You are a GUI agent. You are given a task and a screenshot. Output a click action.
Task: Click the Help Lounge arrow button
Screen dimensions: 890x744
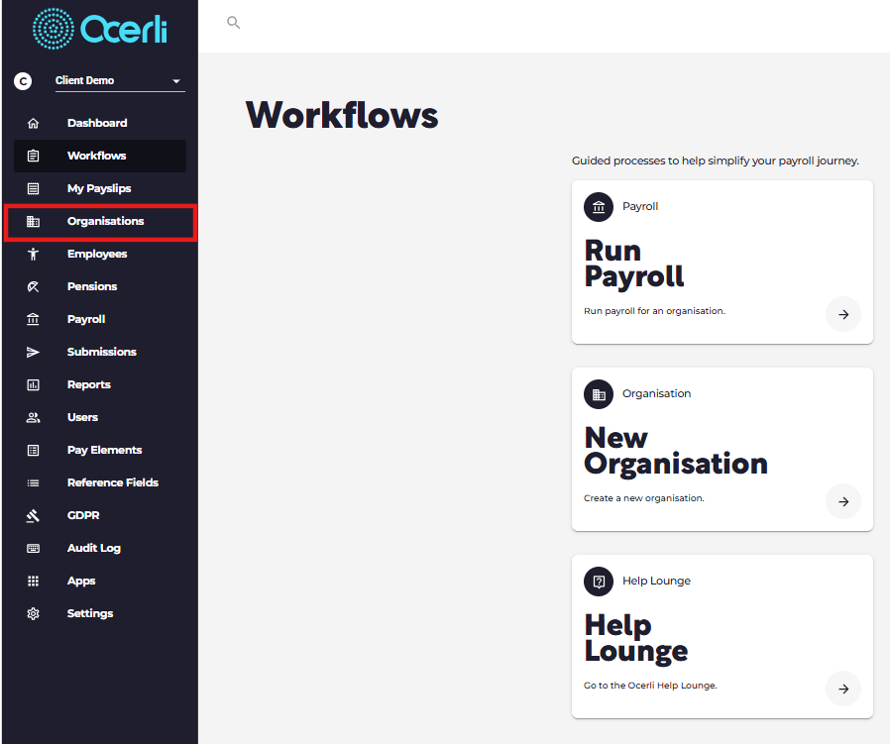pyautogui.click(x=843, y=689)
